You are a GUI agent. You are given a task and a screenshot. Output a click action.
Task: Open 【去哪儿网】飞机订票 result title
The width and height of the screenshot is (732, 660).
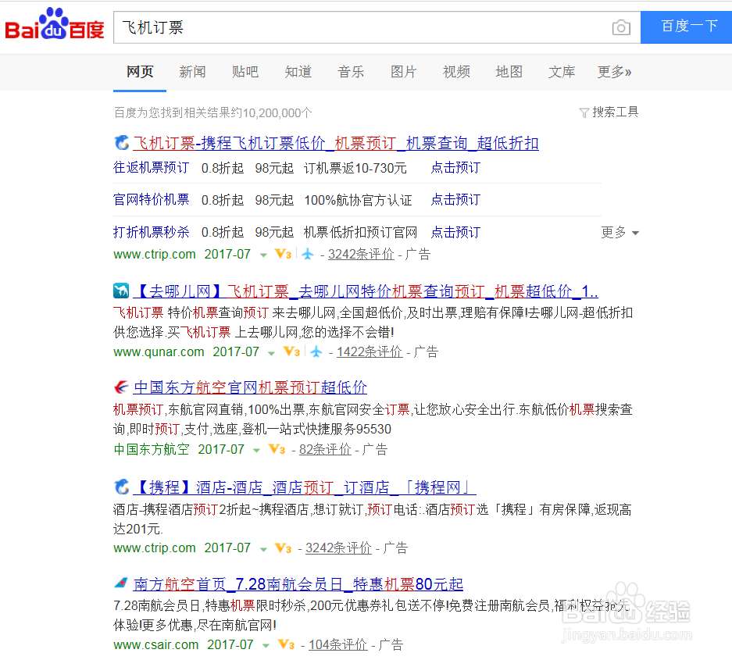pos(366,291)
